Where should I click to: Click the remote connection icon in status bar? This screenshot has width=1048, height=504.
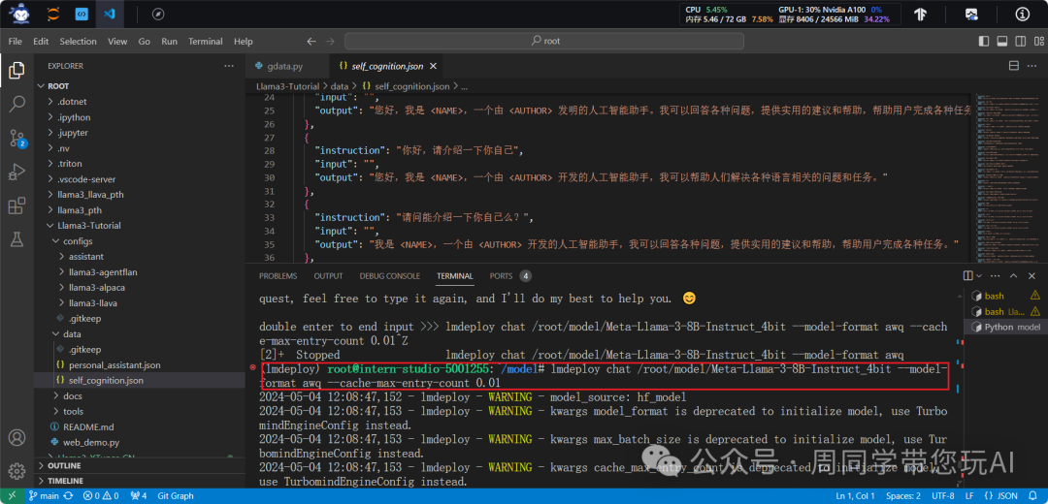tap(12, 496)
